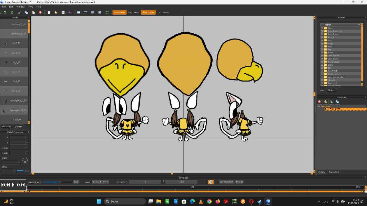Open Firefox from the taskbar

coord(218,201)
